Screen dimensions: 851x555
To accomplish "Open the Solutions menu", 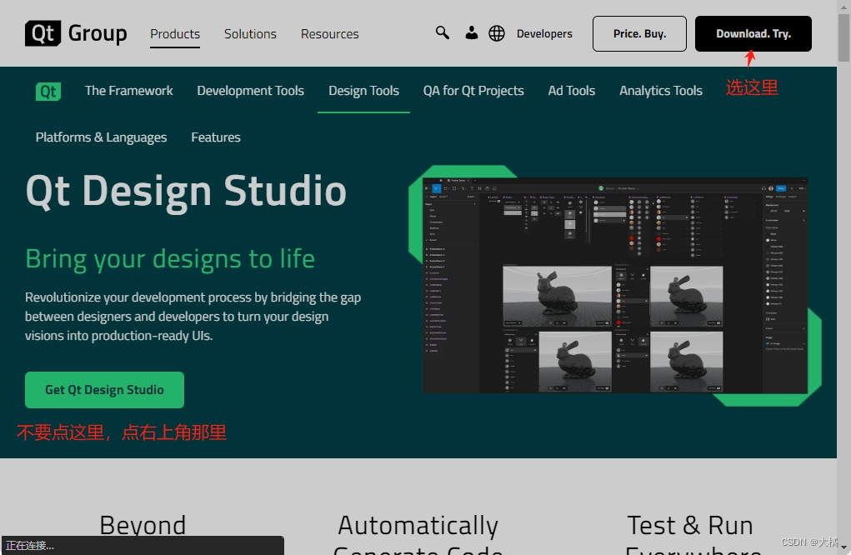I will pyautogui.click(x=250, y=33).
